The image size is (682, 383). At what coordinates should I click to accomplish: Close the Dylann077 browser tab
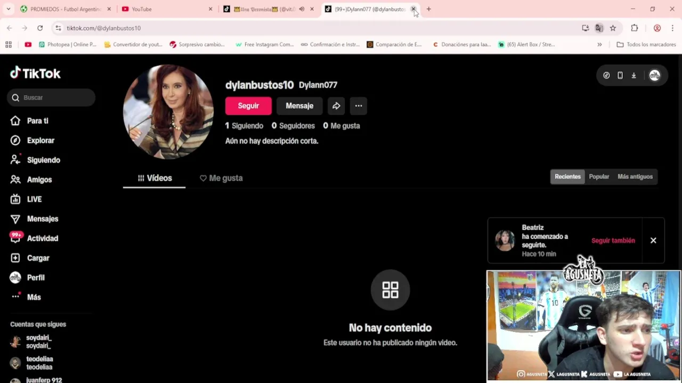[413, 9]
